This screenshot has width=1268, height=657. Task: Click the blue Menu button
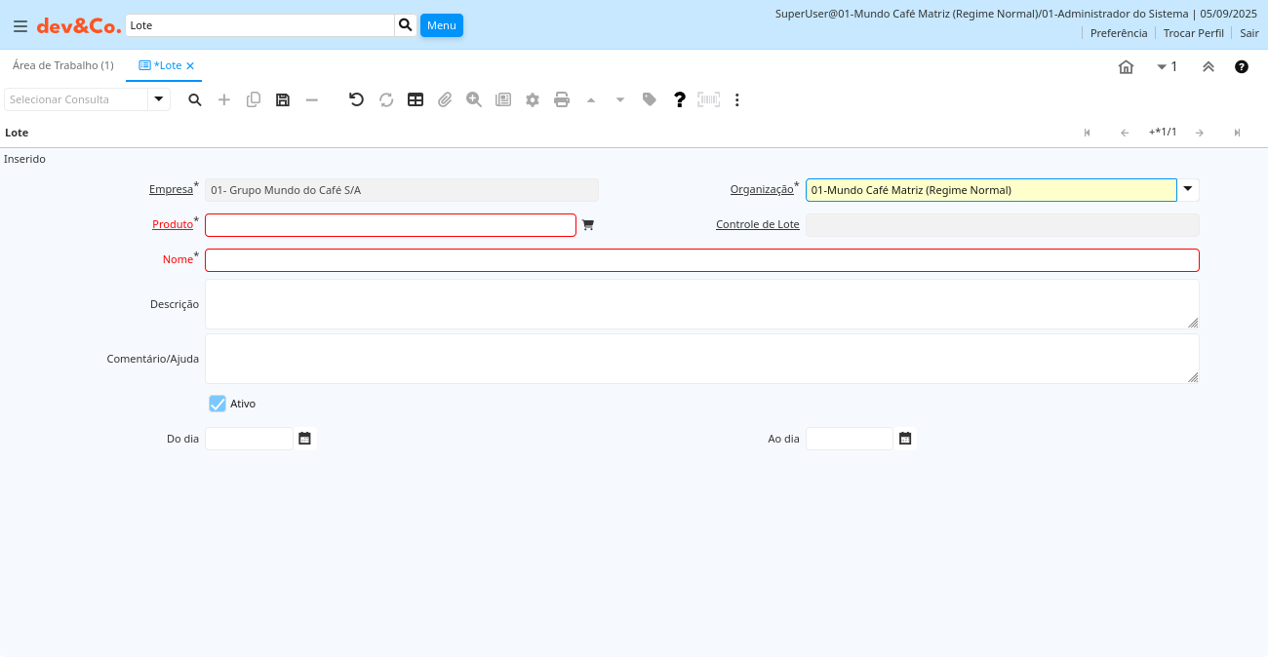point(441,25)
